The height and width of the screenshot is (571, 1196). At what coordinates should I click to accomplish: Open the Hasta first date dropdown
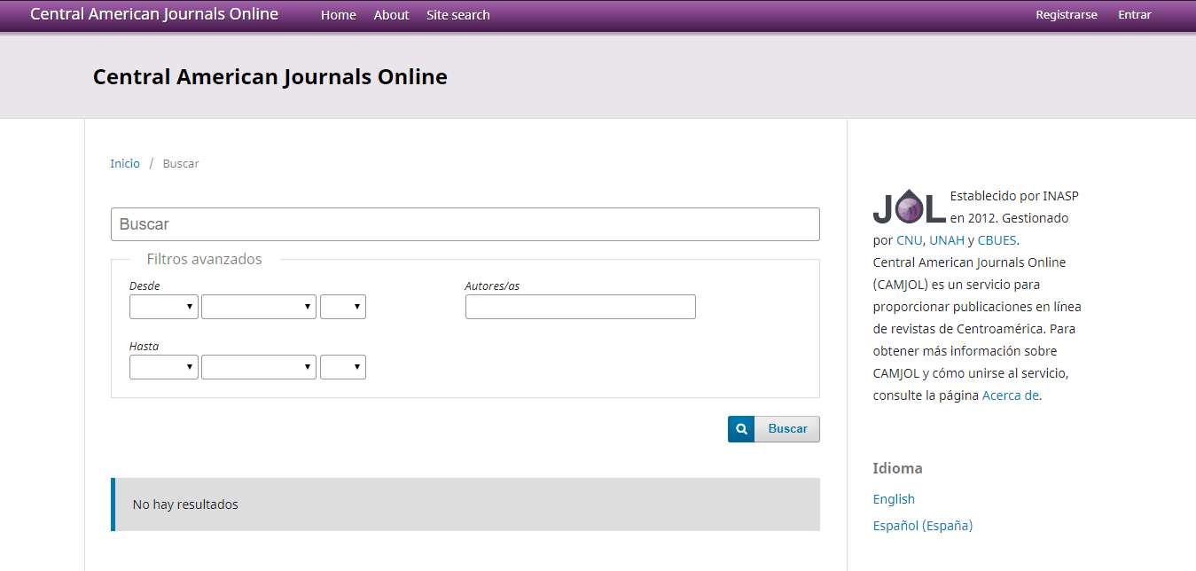tap(164, 367)
